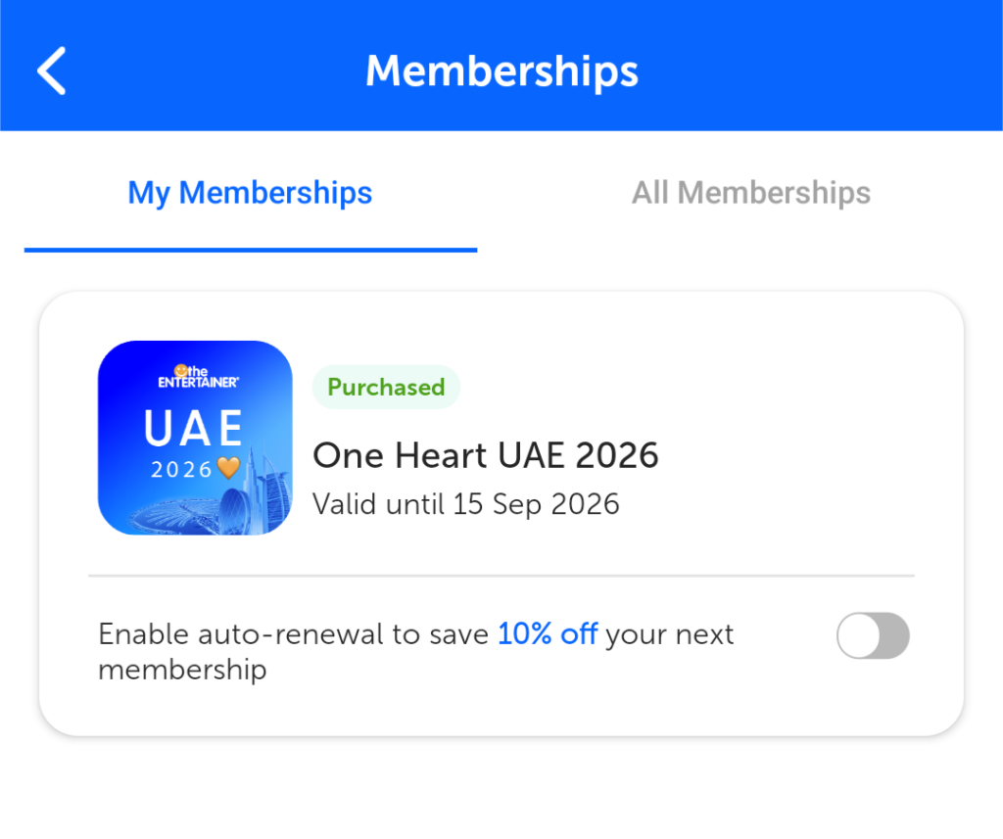The height and width of the screenshot is (839, 1003).
Task: Tap the back arrow in header
Action: click(x=51, y=71)
